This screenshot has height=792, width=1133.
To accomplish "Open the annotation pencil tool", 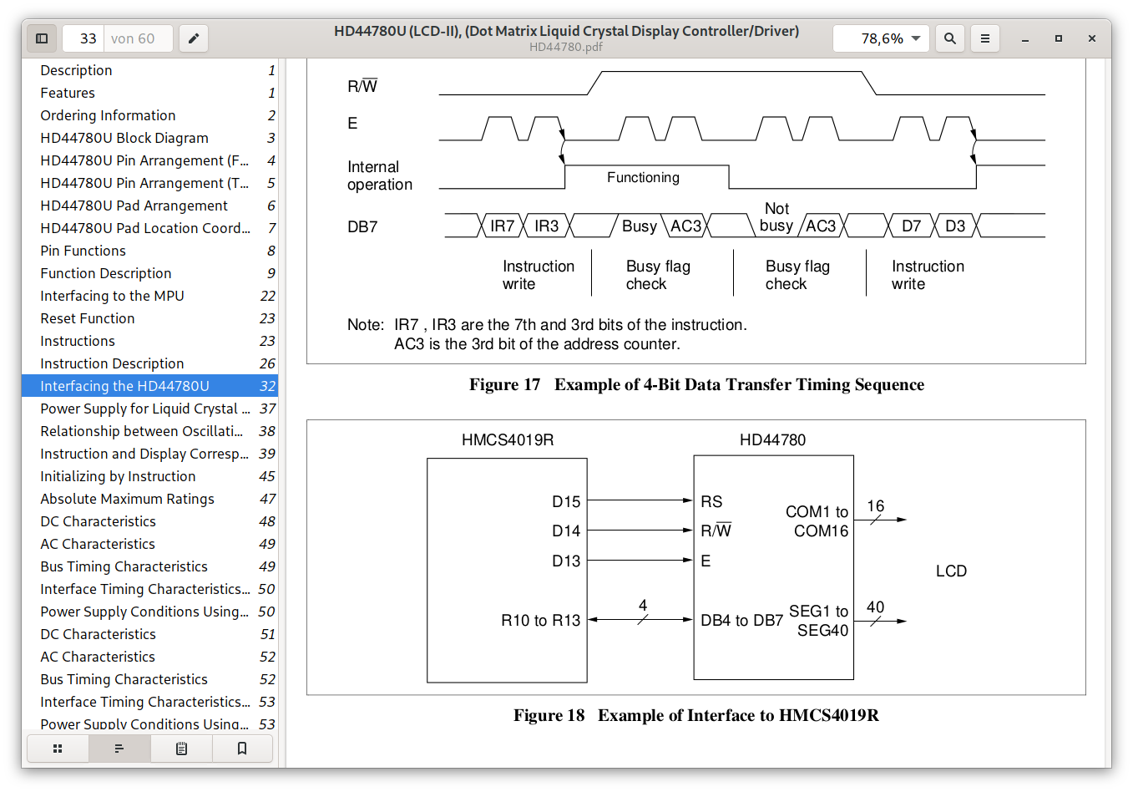I will click(x=194, y=38).
